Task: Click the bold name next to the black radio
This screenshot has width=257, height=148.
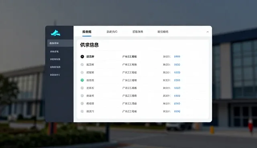Action: tap(90, 57)
